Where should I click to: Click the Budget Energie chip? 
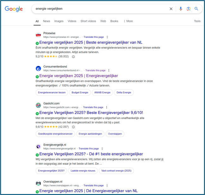[80, 93]
